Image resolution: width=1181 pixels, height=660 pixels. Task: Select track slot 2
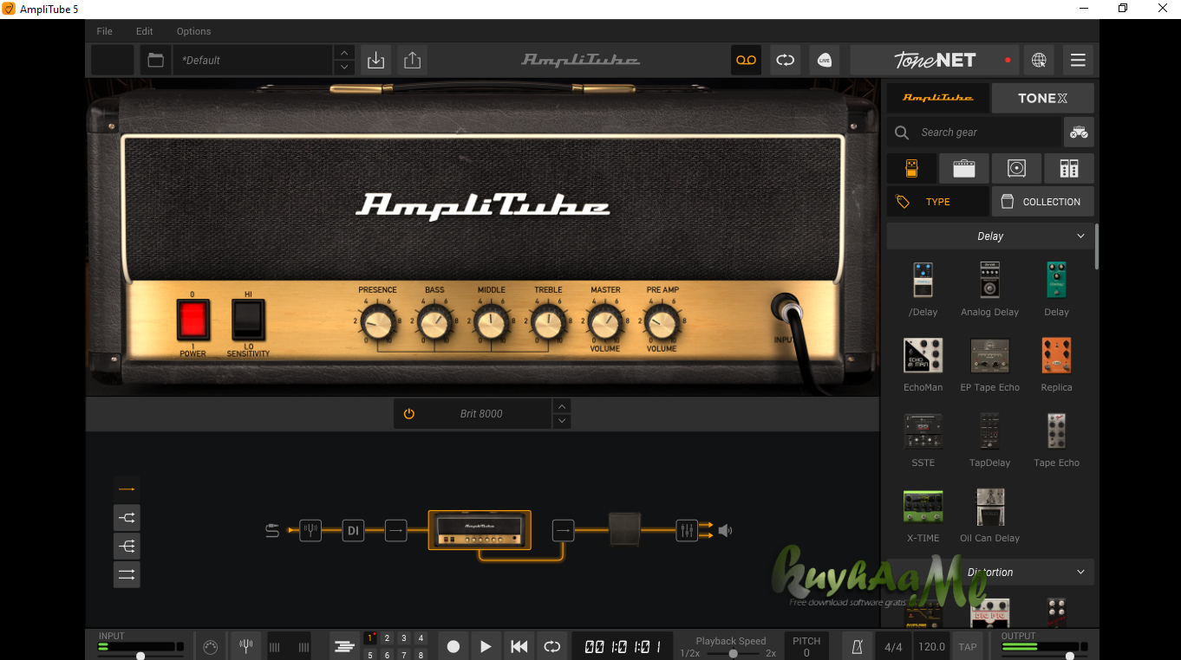pos(387,638)
